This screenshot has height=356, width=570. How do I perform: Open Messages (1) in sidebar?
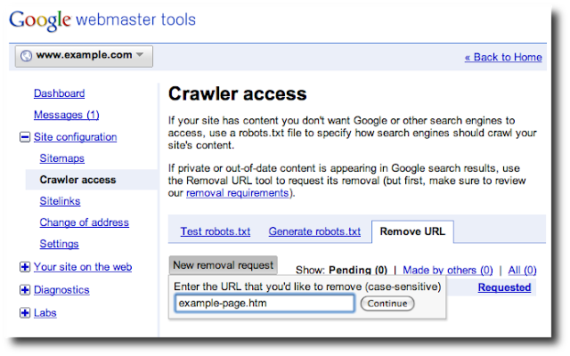click(66, 115)
